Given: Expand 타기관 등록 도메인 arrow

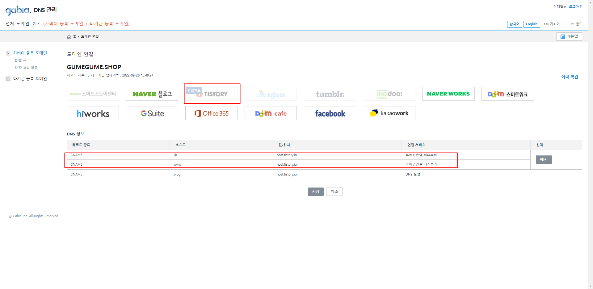Looking at the screenshot, I should (8, 79).
